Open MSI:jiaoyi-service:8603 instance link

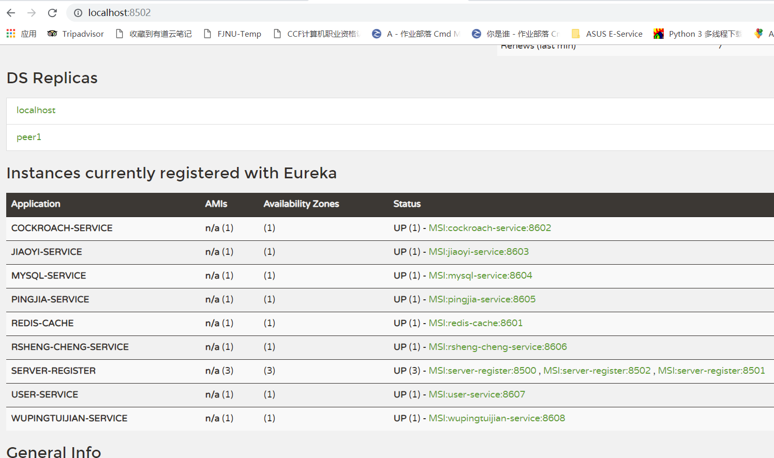[479, 252]
